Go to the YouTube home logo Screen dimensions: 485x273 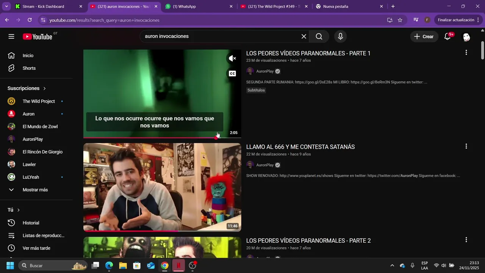click(37, 36)
